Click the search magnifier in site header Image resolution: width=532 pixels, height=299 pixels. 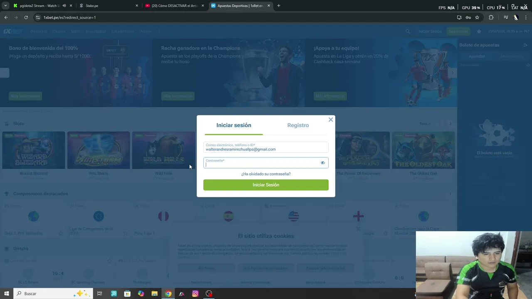tap(408, 31)
